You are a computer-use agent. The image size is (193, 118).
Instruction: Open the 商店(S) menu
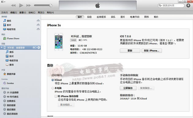[41, 13]
